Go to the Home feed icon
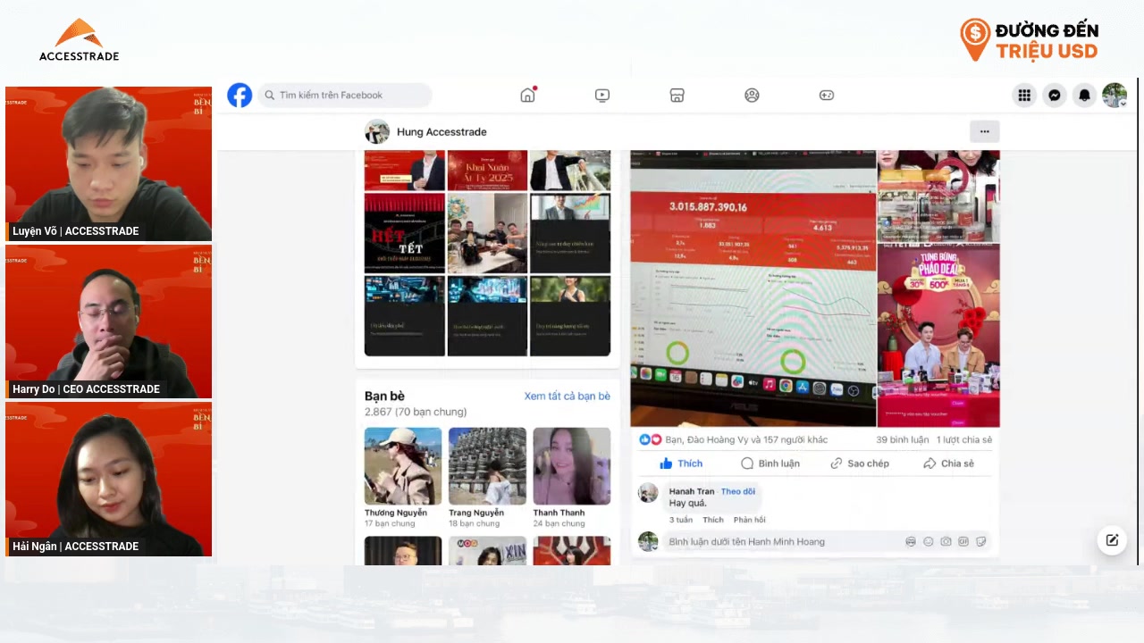 click(527, 96)
